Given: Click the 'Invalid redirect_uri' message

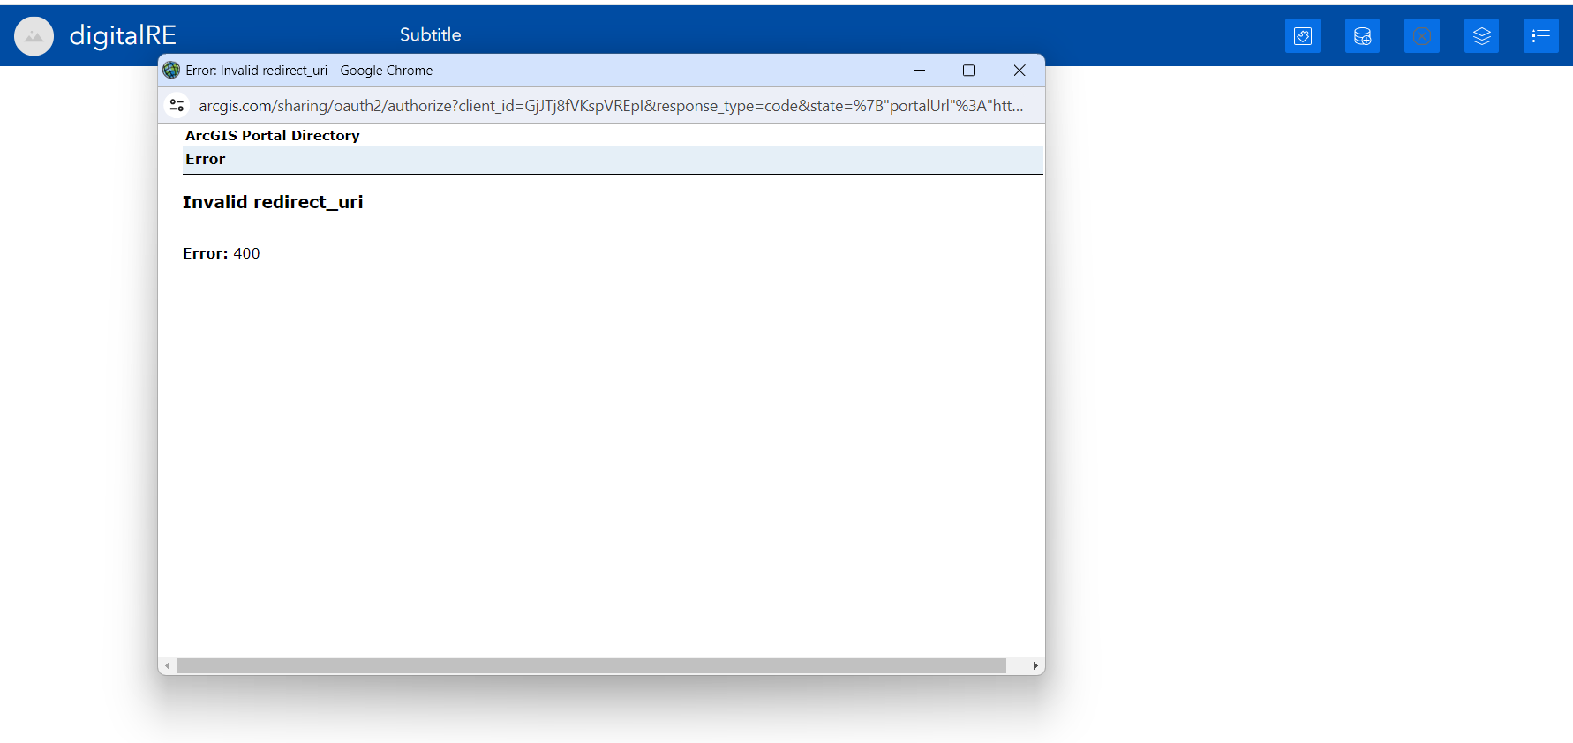Looking at the screenshot, I should pos(273,202).
